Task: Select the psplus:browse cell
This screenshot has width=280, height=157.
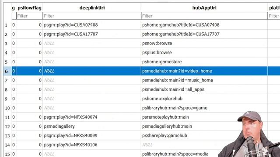Action: pyautogui.click(x=204, y=52)
